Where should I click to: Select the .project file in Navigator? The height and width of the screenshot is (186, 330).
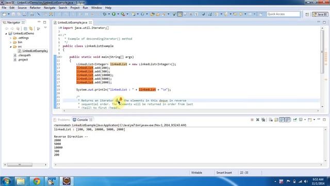23,60
